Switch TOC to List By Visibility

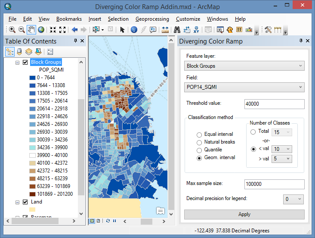tap(29, 52)
